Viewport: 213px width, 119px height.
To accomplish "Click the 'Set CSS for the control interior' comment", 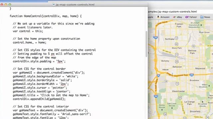I will pyautogui.click(x=41, y=106).
